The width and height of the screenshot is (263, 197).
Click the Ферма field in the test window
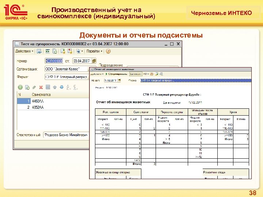pyautogui.click(x=66, y=77)
